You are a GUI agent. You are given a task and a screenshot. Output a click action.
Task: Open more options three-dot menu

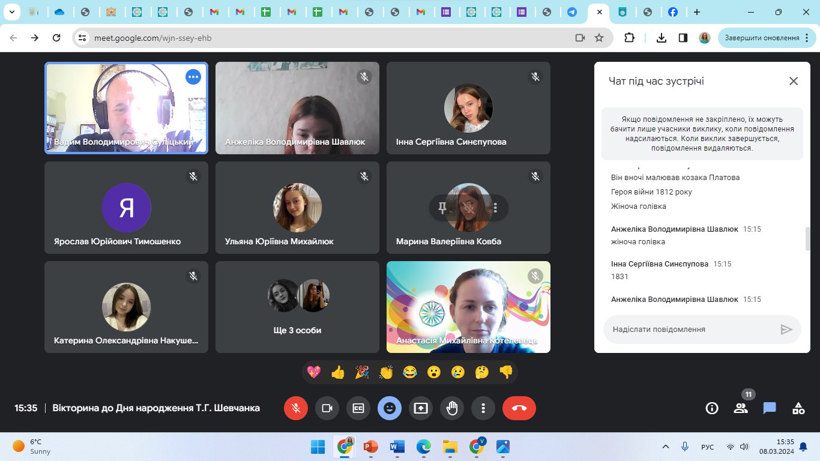coord(483,408)
